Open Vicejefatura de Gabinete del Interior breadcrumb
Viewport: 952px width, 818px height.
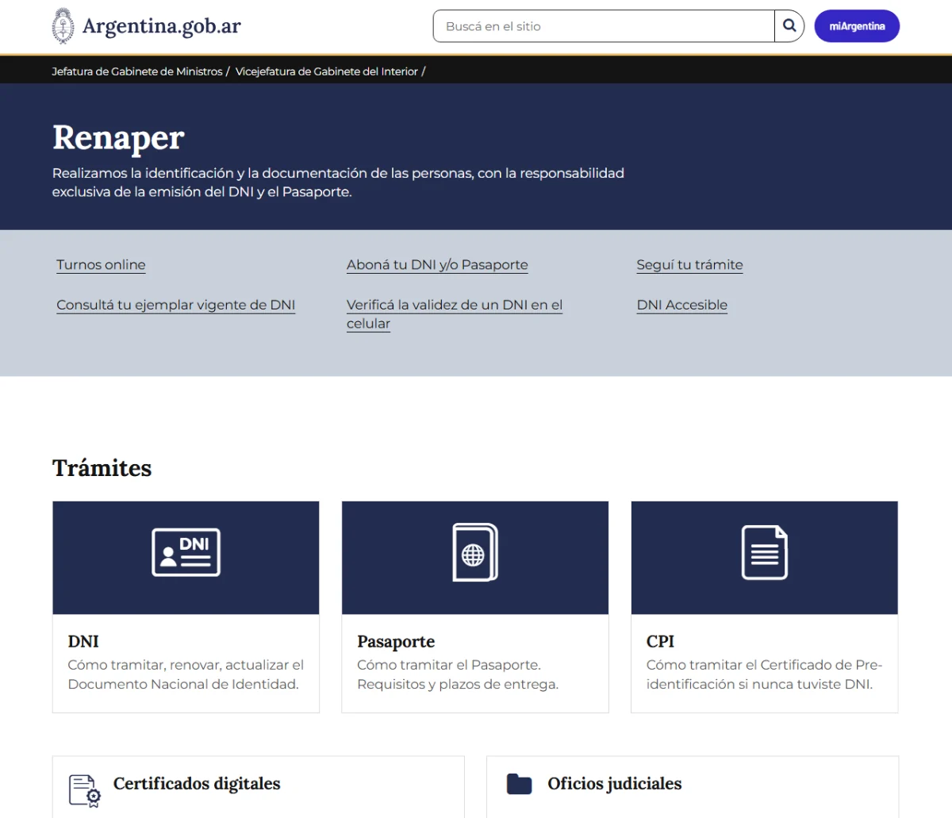coord(327,71)
